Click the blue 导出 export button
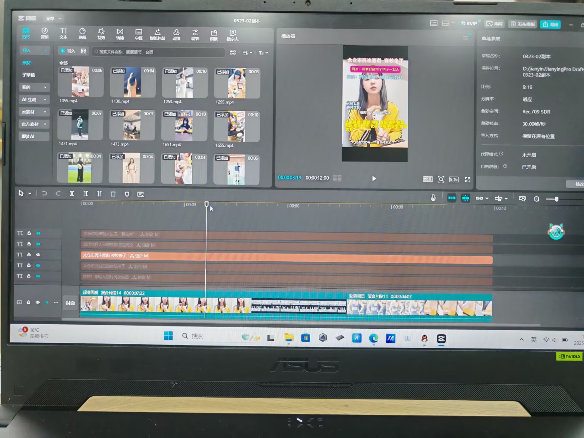This screenshot has width=584, height=438. 550,24
